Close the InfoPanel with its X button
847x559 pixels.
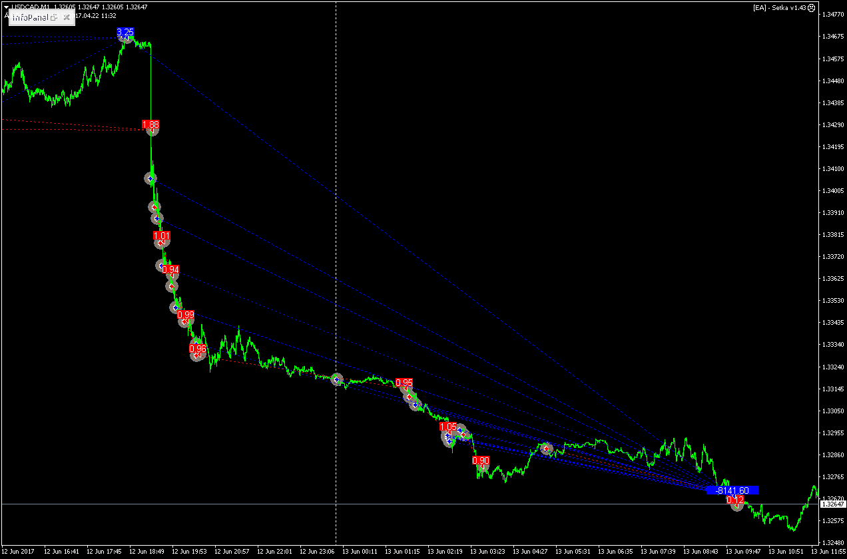point(67,18)
